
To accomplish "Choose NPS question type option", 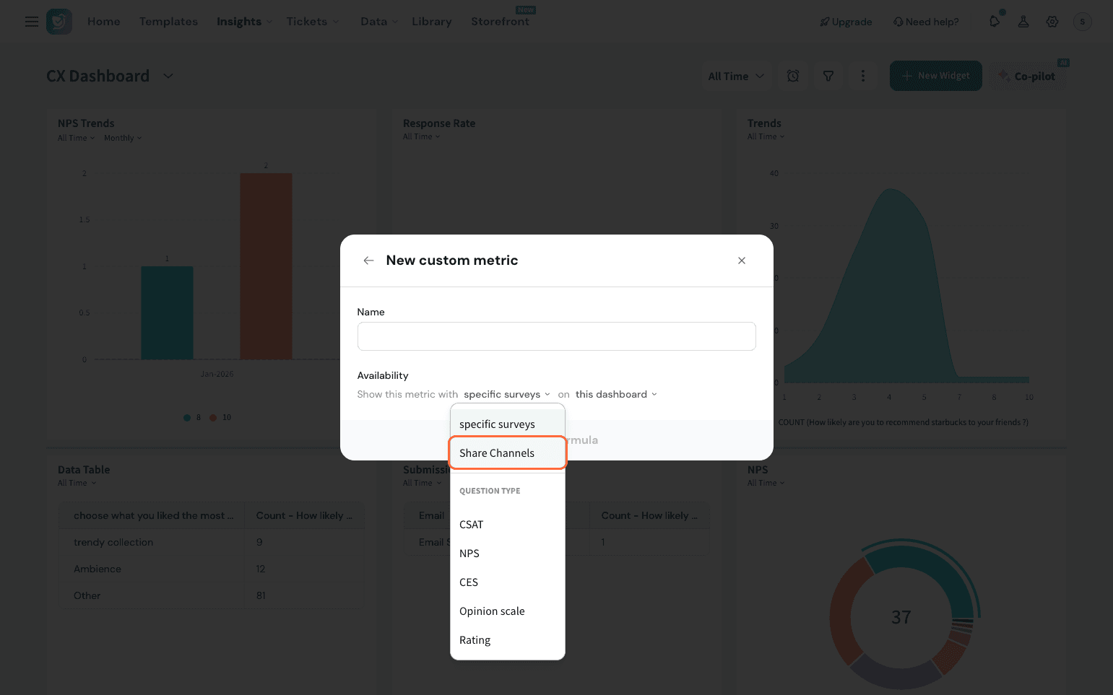I will pos(469,554).
